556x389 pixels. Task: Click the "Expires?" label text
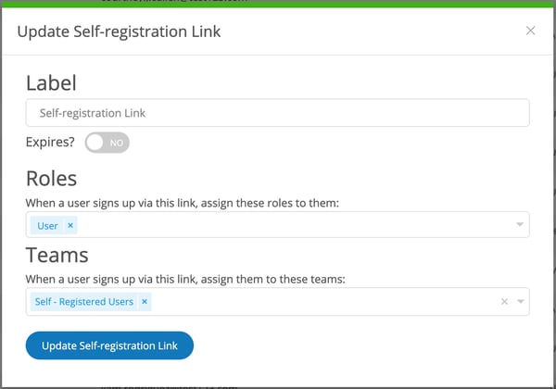50,144
